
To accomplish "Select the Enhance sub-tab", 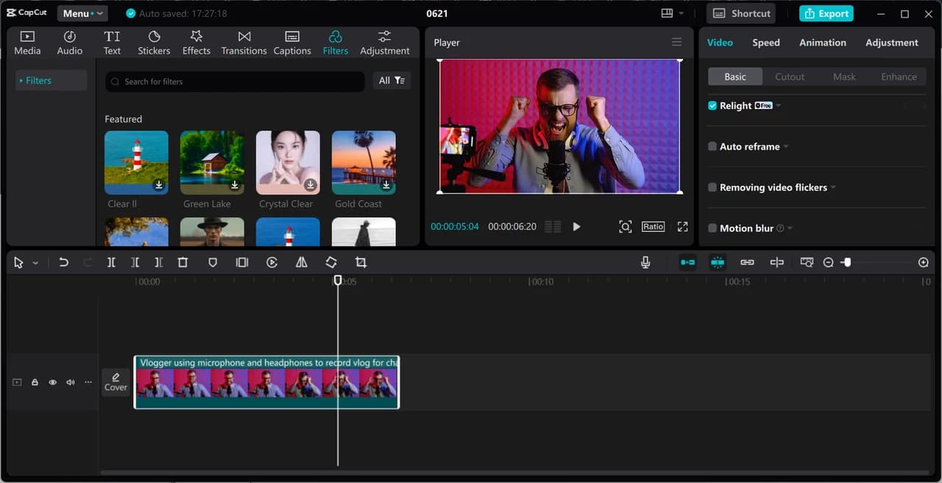I will tap(899, 77).
